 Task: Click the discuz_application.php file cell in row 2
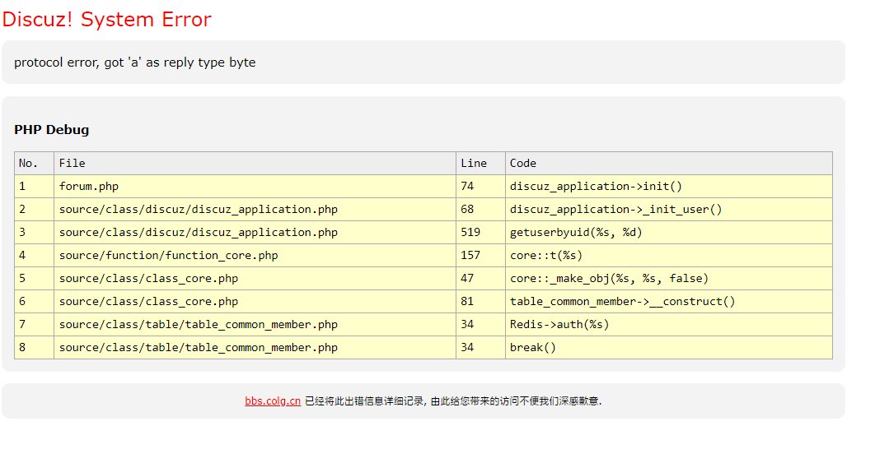coord(255,210)
